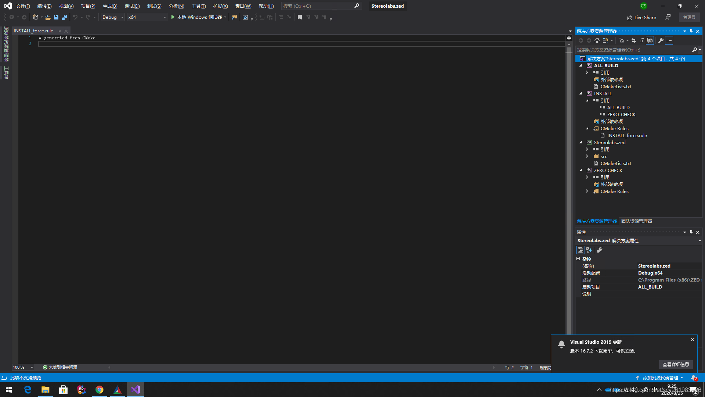Click the bookmark toggle icon in toolbar
705x397 pixels.
coord(300,17)
